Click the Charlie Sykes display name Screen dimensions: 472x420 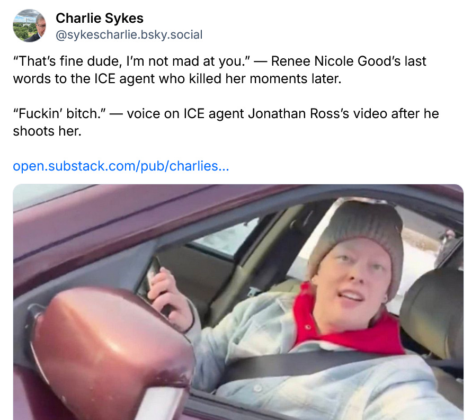(x=100, y=18)
